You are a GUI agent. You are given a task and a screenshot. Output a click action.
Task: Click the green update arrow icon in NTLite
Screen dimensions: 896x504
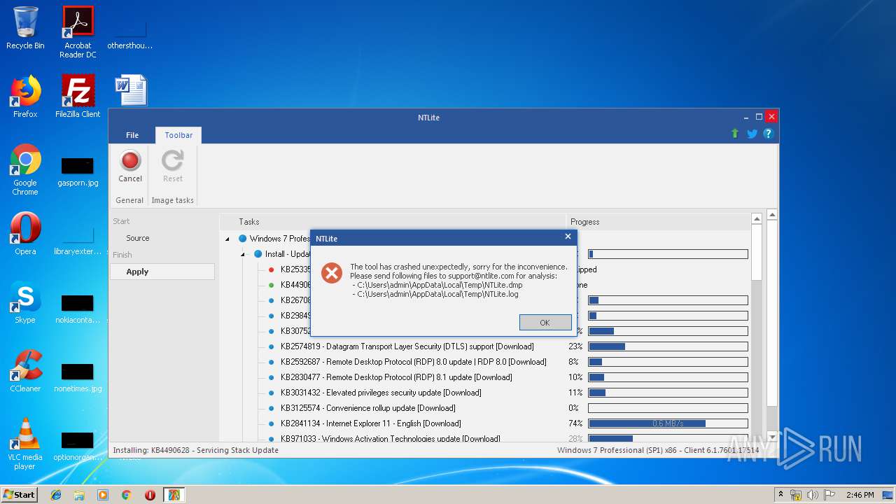pyautogui.click(x=735, y=133)
